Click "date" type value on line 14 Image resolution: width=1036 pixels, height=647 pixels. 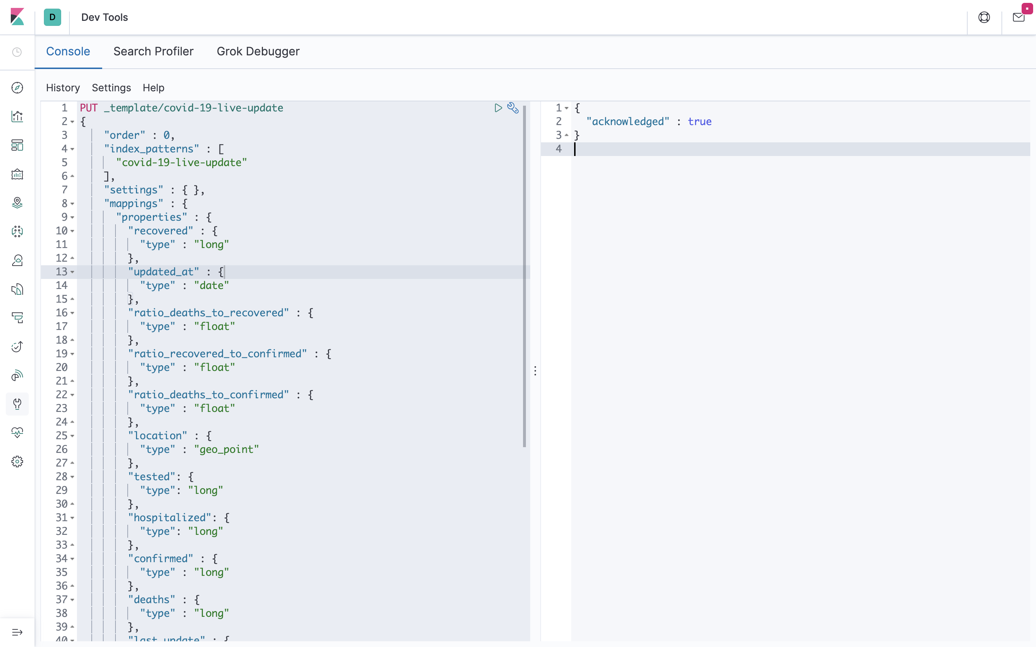[212, 285]
